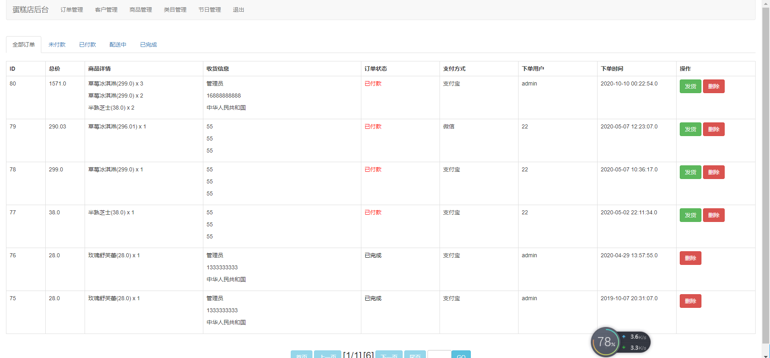770x358 pixels.
Task: Click the 订单状态 column header
Action: pos(376,69)
